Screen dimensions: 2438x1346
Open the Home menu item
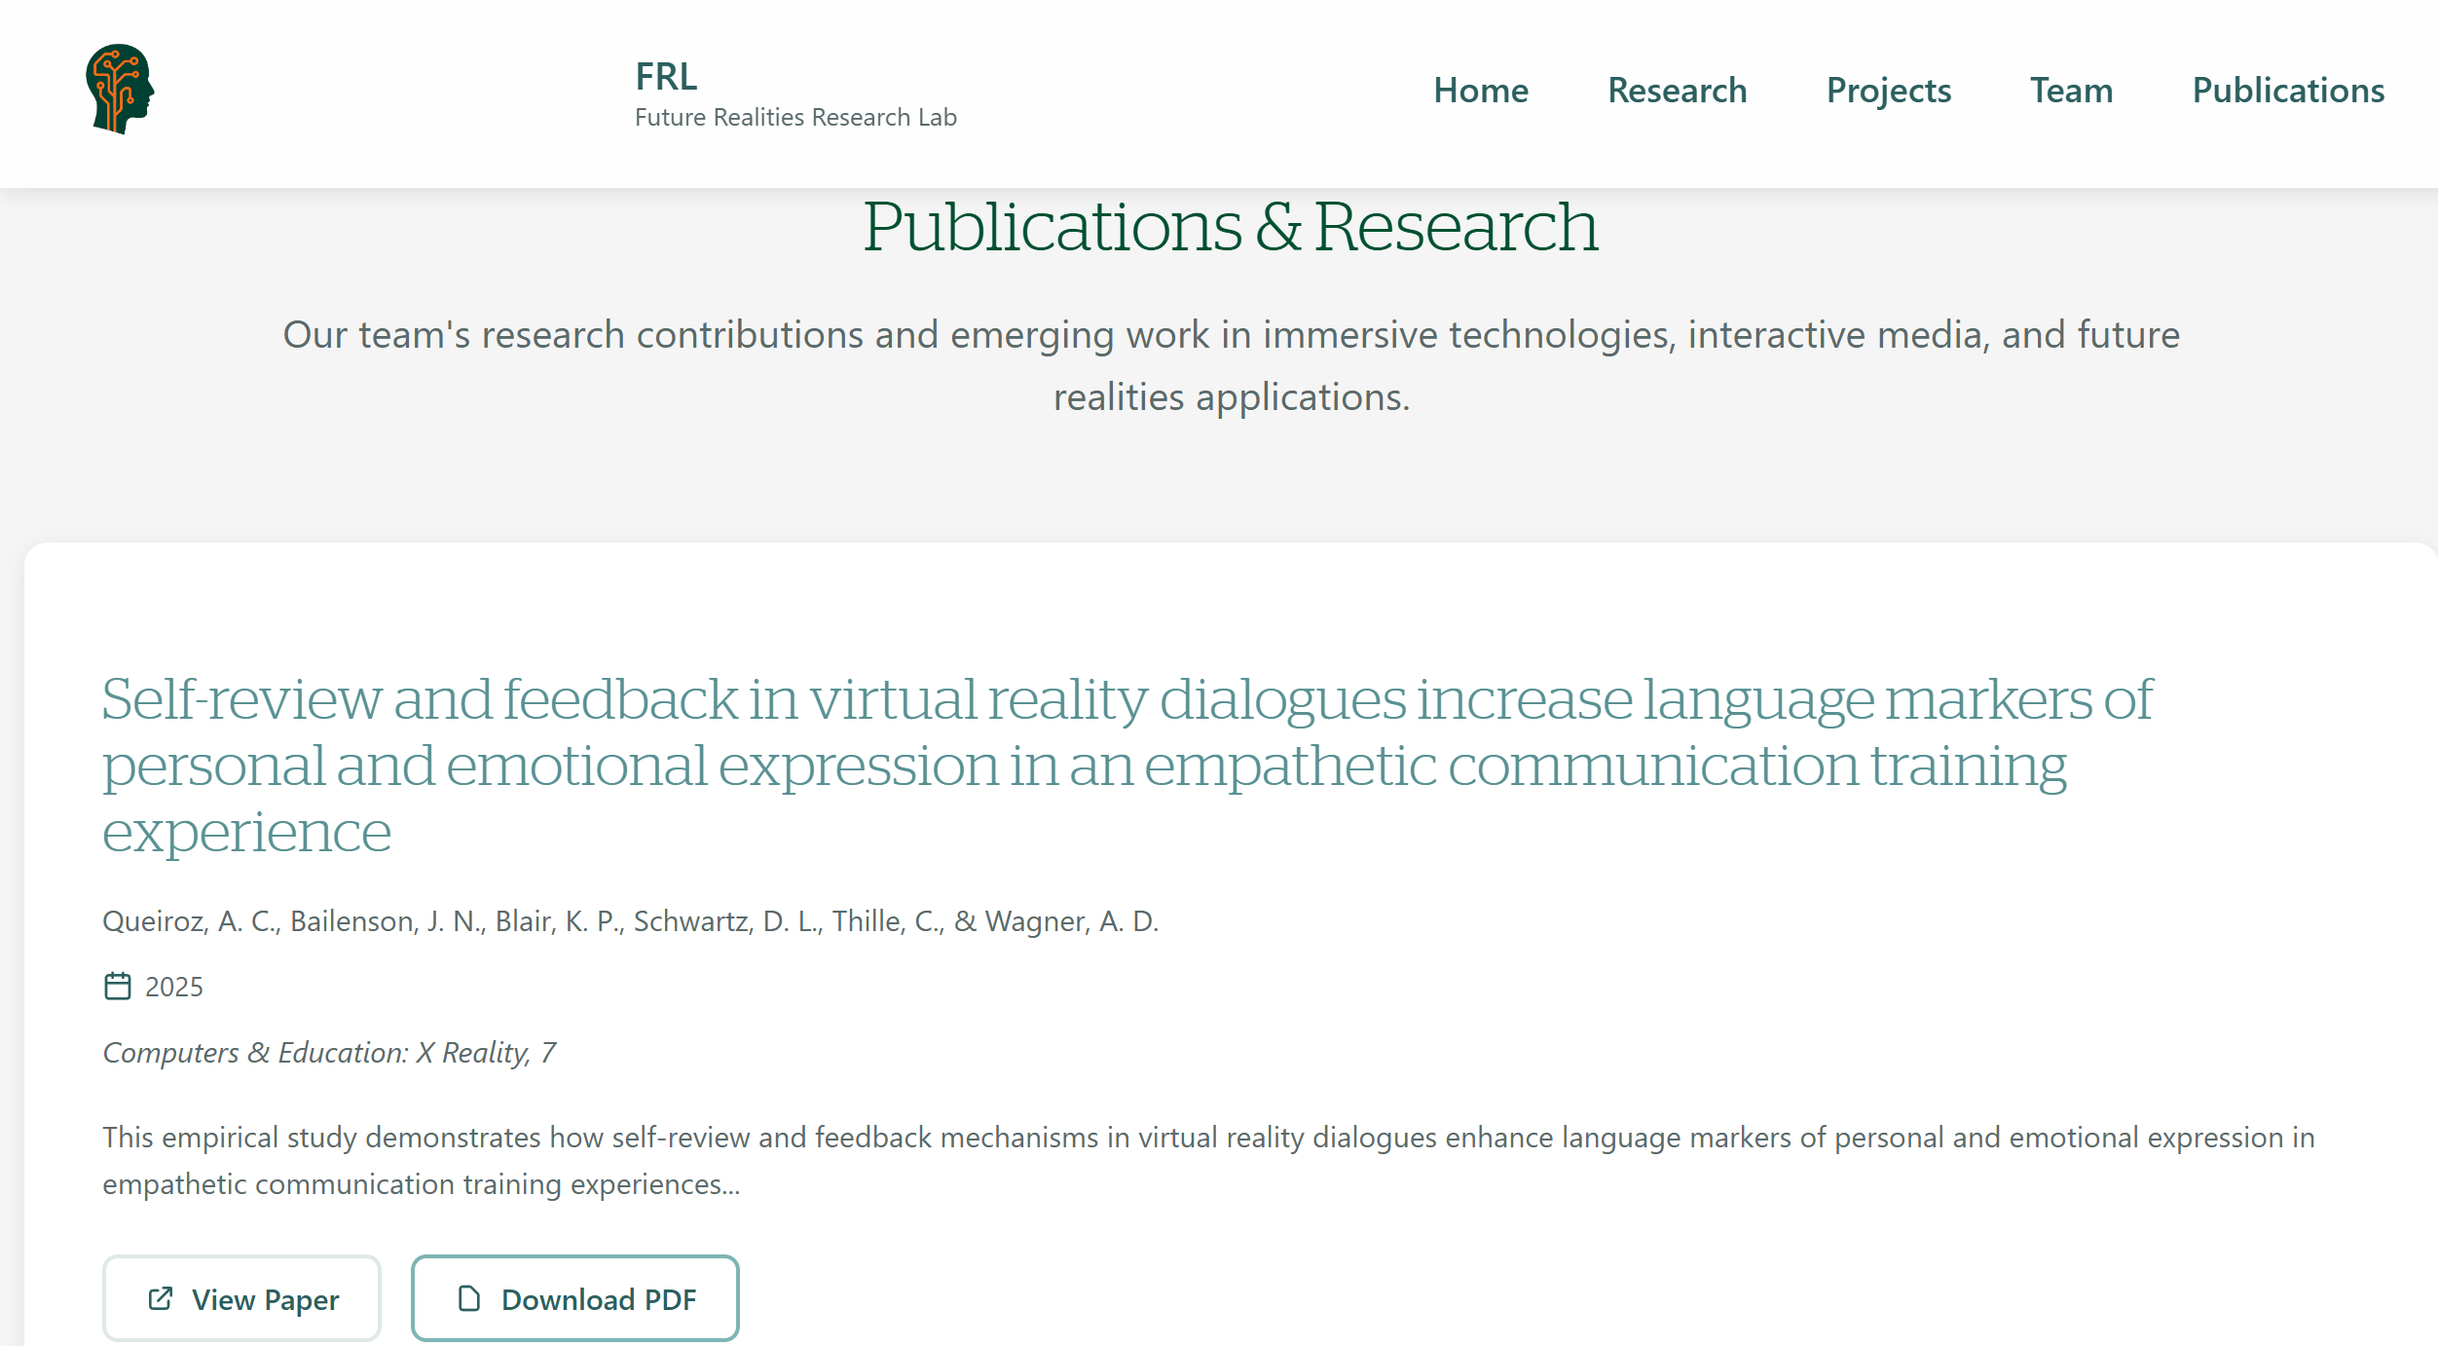1480,91
